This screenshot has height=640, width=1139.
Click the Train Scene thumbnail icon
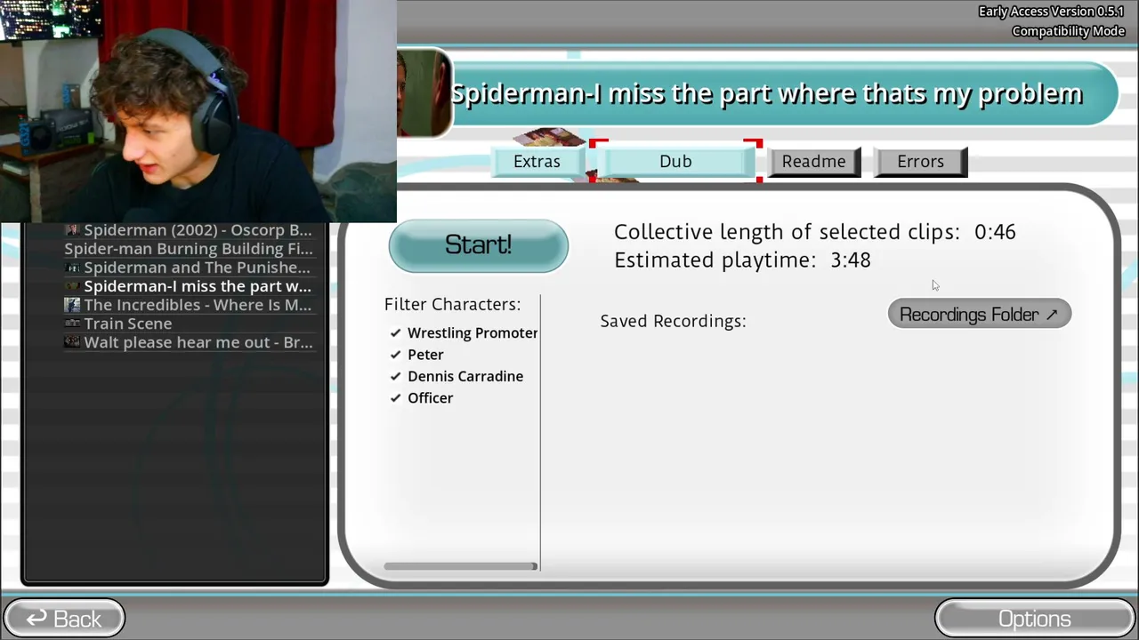pyautogui.click(x=73, y=324)
